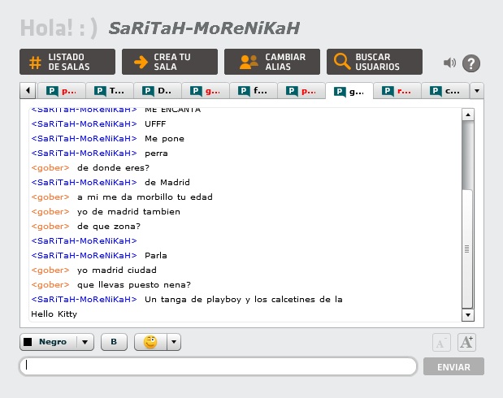Click the sound speaker icon
This screenshot has height=398, width=503.
tap(449, 63)
